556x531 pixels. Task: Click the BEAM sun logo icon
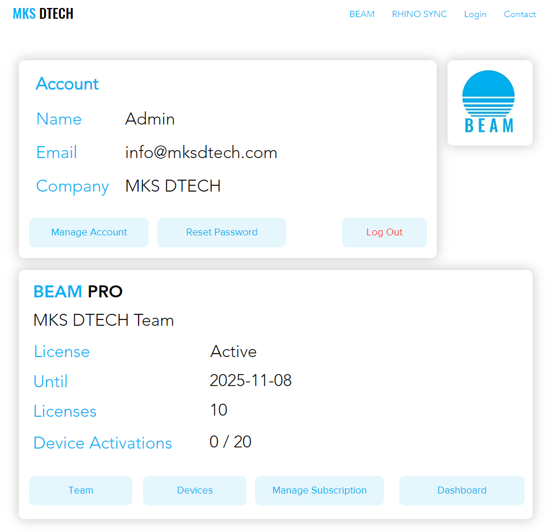coord(489,102)
